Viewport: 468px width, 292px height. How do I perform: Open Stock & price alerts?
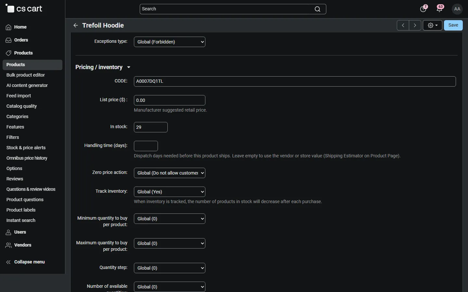26,148
